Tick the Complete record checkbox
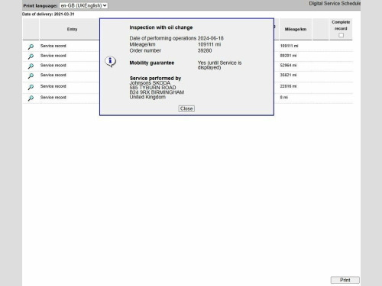The width and height of the screenshot is (382, 286). pyautogui.click(x=341, y=35)
